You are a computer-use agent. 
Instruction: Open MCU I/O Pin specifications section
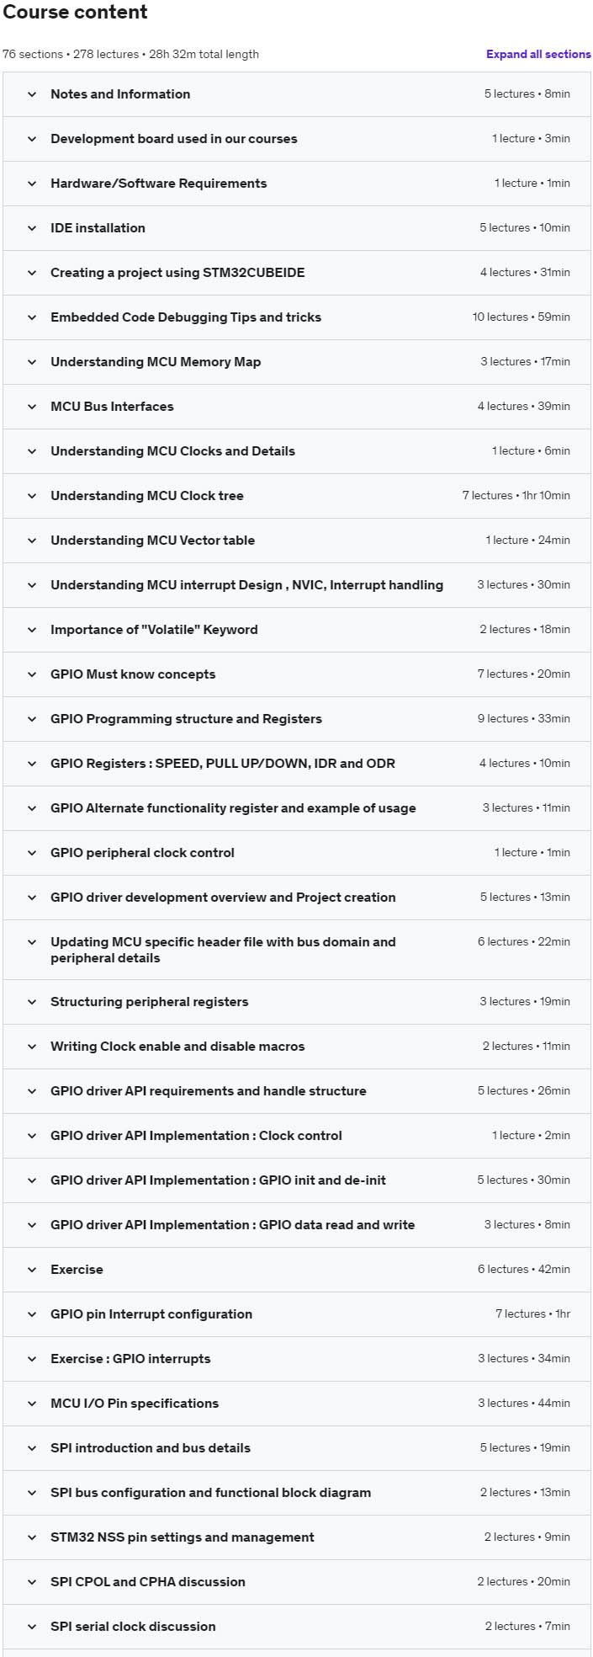(x=296, y=1404)
